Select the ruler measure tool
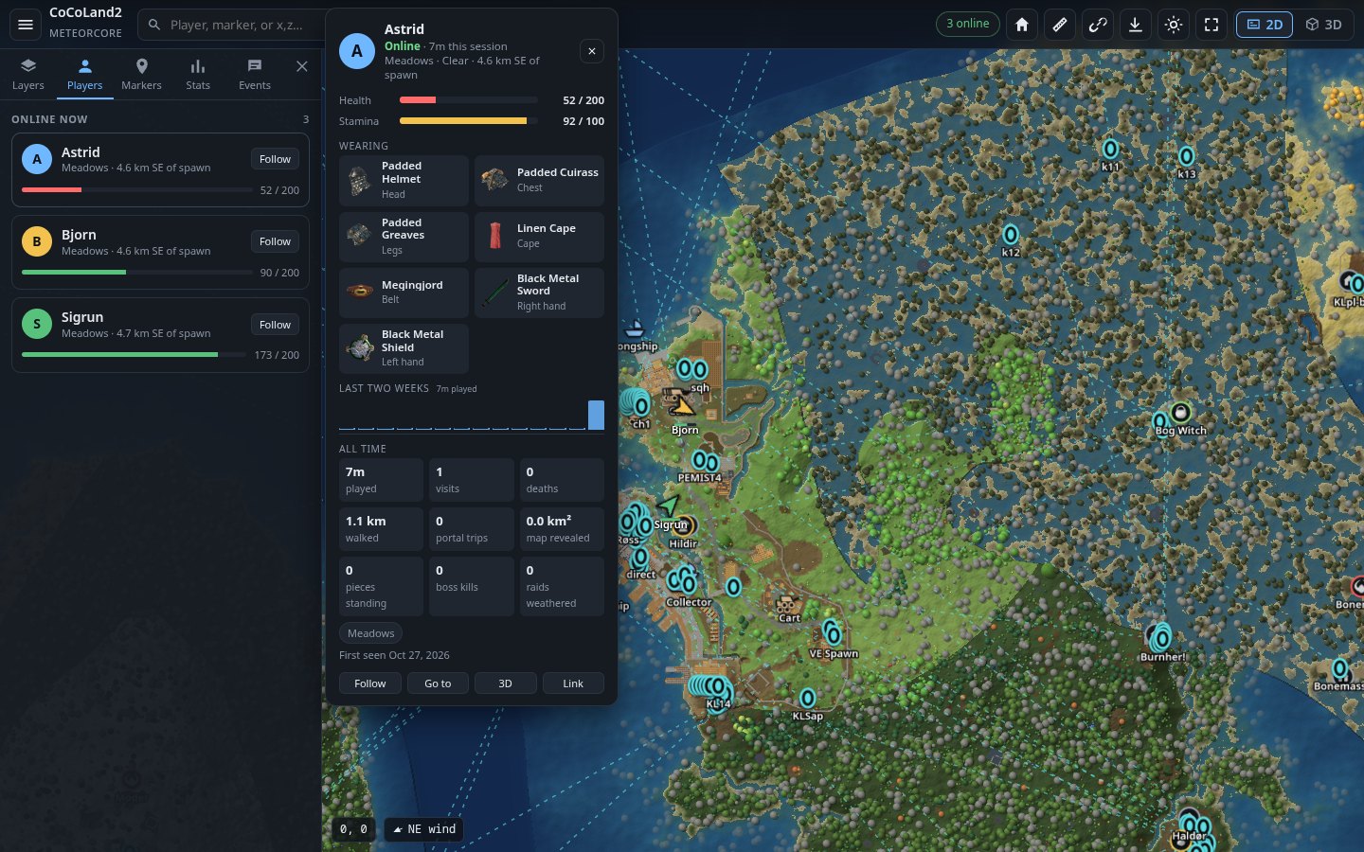Screen dimensions: 1364x852 point(1060,25)
